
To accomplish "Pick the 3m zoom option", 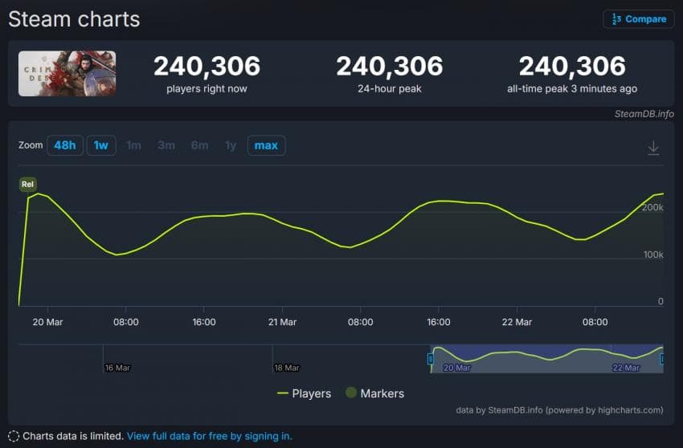I will coord(166,145).
